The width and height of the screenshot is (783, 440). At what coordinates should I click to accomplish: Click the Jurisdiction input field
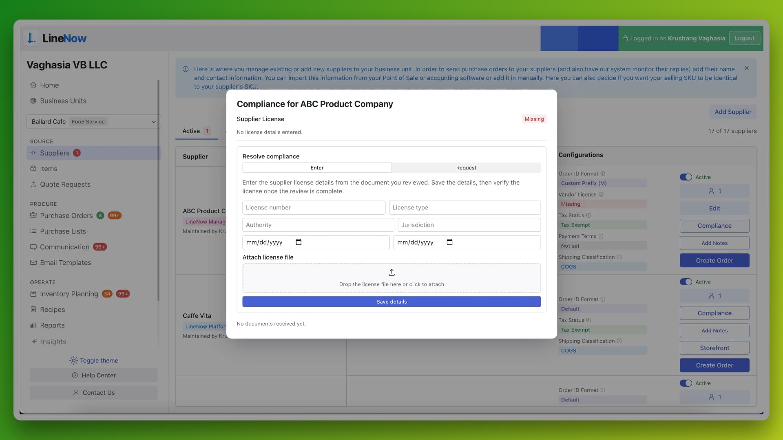pos(469,225)
